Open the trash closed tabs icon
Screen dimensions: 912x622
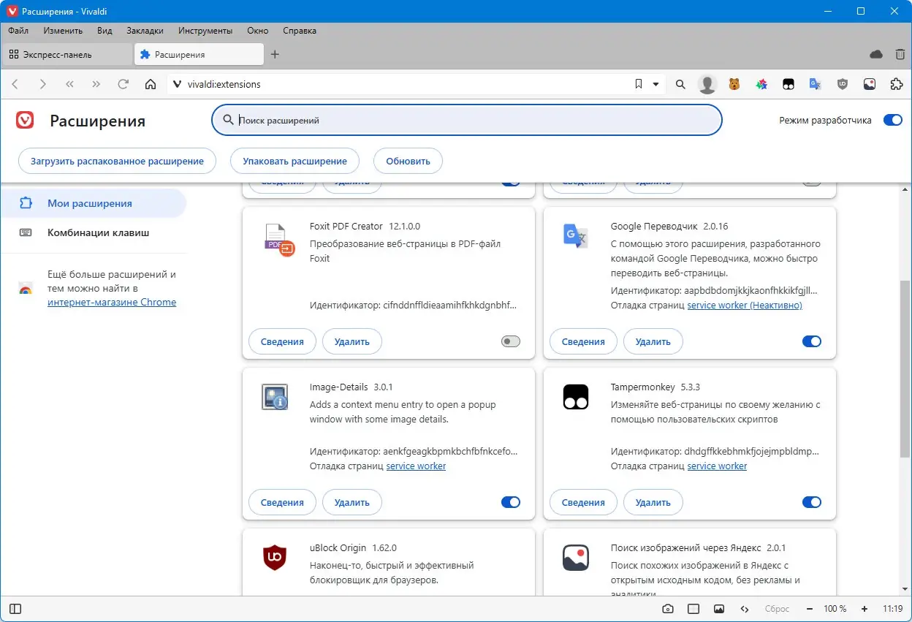tap(898, 54)
